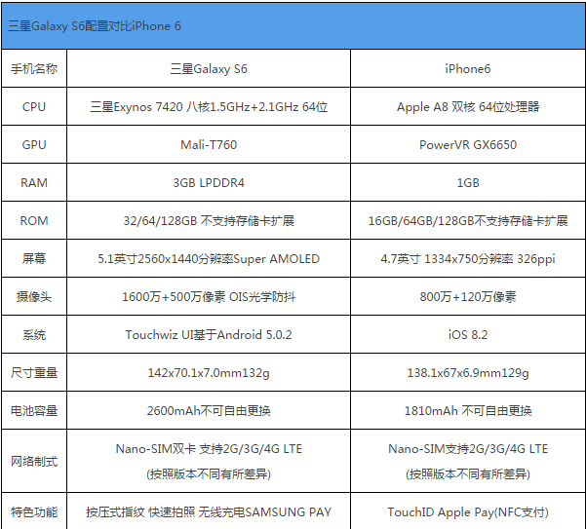Select the 'ROM' row label
This screenshot has width=586, height=529.
(x=34, y=220)
